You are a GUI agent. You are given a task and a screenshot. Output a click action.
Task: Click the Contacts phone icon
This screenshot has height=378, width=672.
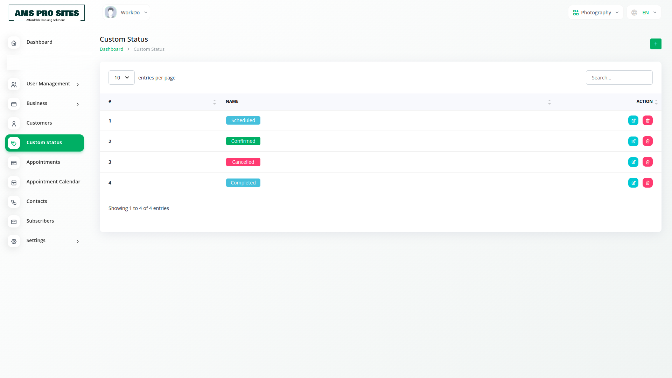(14, 202)
